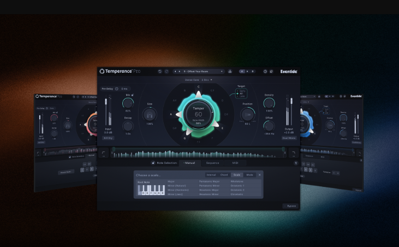Click the central Temper 60 dial, center window
Image resolution: width=399 pixels, height=247 pixels.
point(199,114)
